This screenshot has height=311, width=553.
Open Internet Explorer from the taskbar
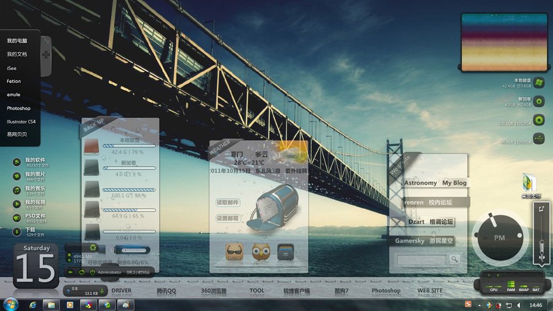click(x=33, y=305)
